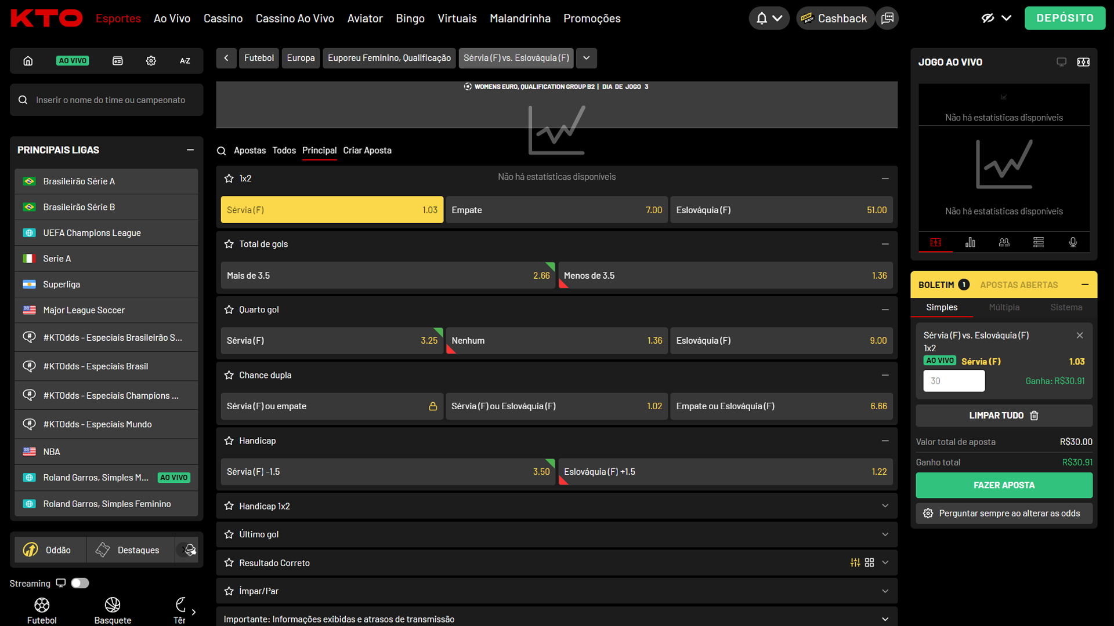Viewport: 1114px width, 626px height.
Task: Open the chat messages icon beside Cashback
Action: [x=887, y=19]
